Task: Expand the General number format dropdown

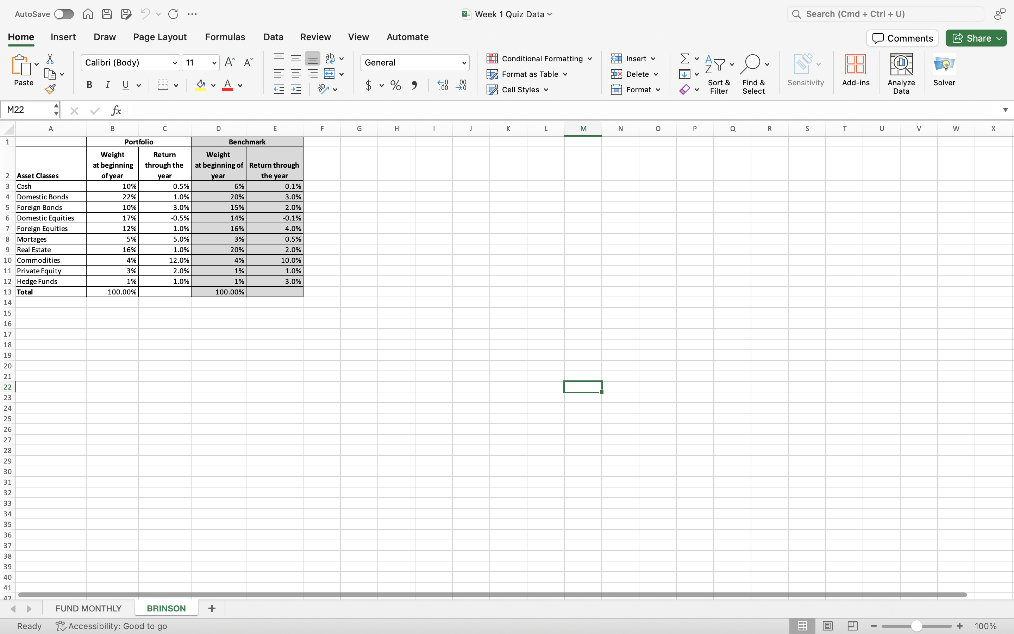Action: tap(464, 63)
